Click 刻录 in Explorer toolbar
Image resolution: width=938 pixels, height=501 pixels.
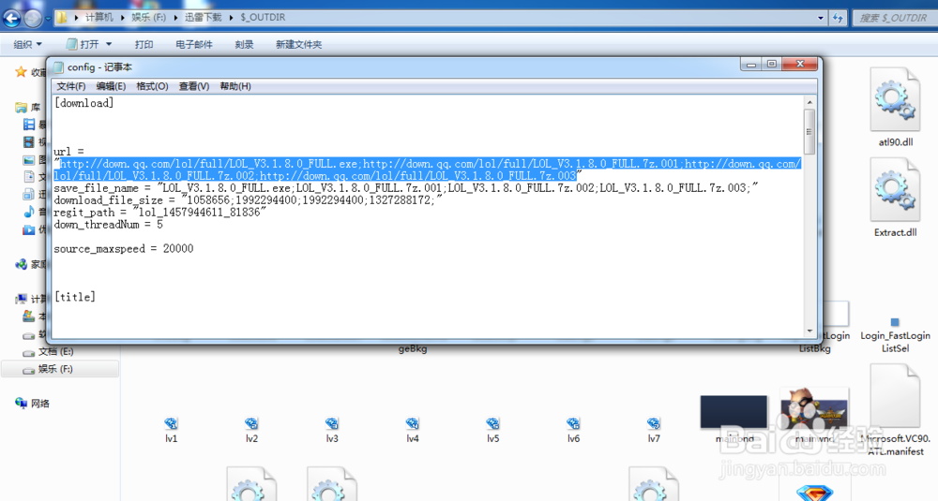[244, 44]
